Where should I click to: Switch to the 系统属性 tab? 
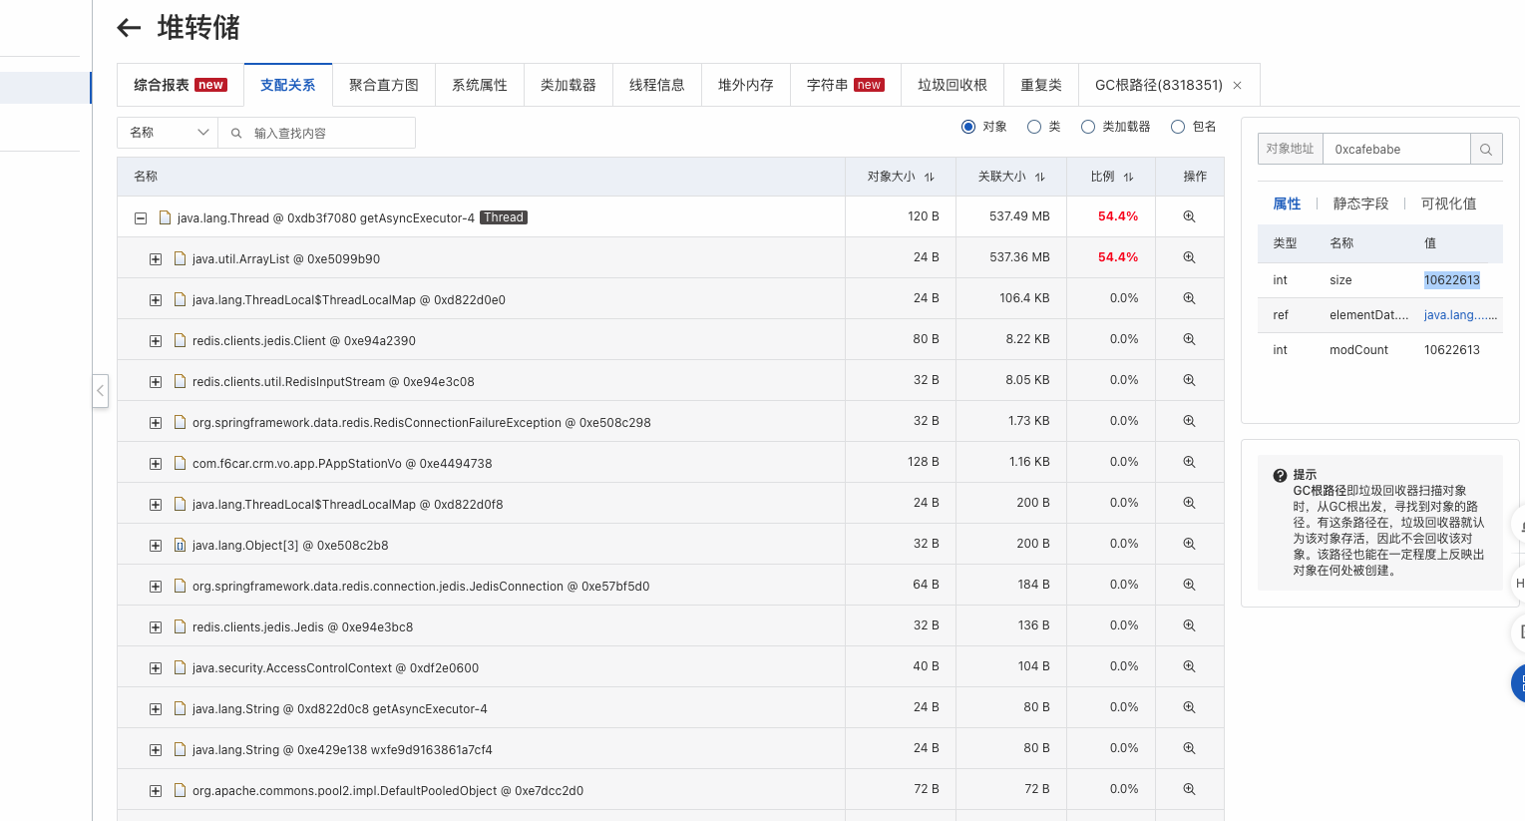tap(480, 85)
